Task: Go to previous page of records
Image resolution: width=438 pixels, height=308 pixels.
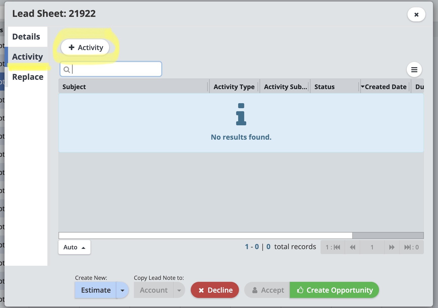Action: click(353, 247)
